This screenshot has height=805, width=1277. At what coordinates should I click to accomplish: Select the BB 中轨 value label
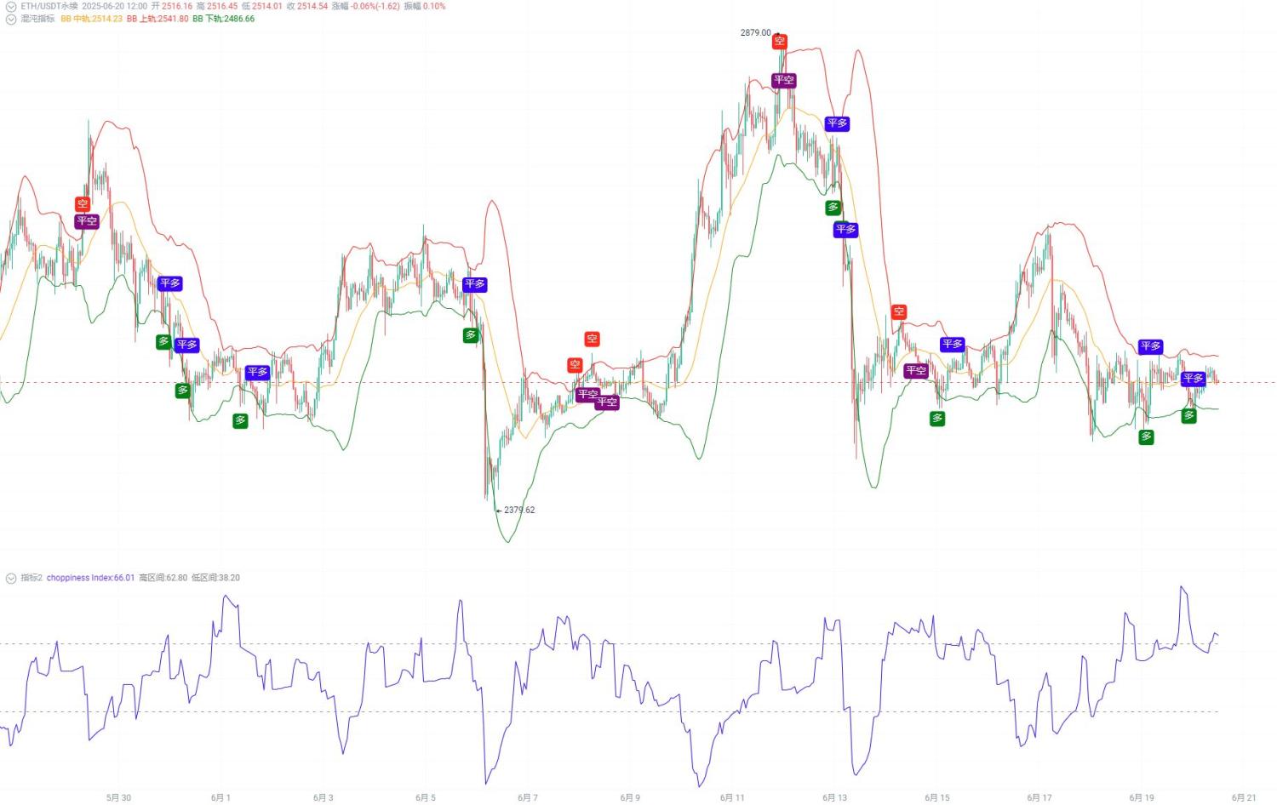click(x=91, y=19)
